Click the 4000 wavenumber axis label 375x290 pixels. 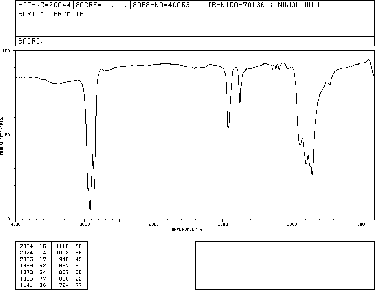[16, 224]
